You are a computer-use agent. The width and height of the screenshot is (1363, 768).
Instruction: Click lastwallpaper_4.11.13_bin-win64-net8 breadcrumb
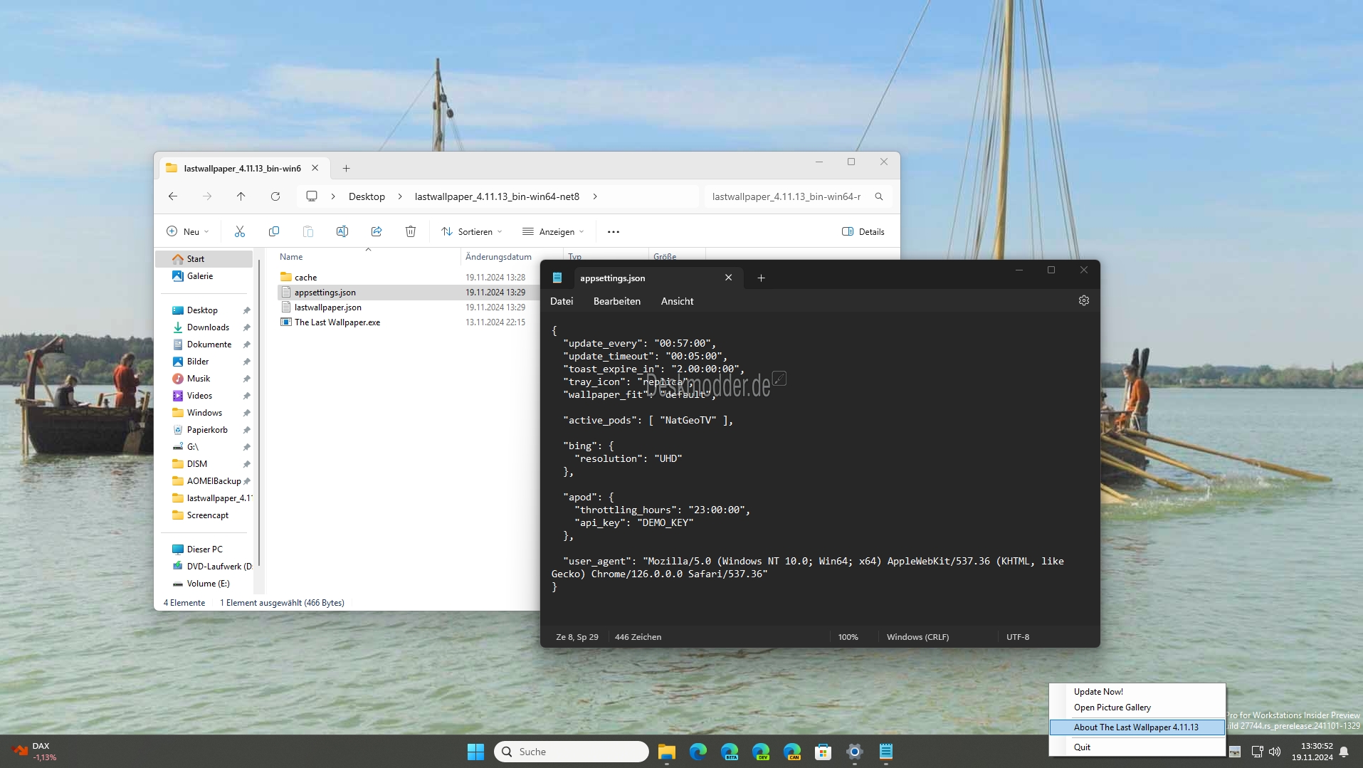[497, 196]
